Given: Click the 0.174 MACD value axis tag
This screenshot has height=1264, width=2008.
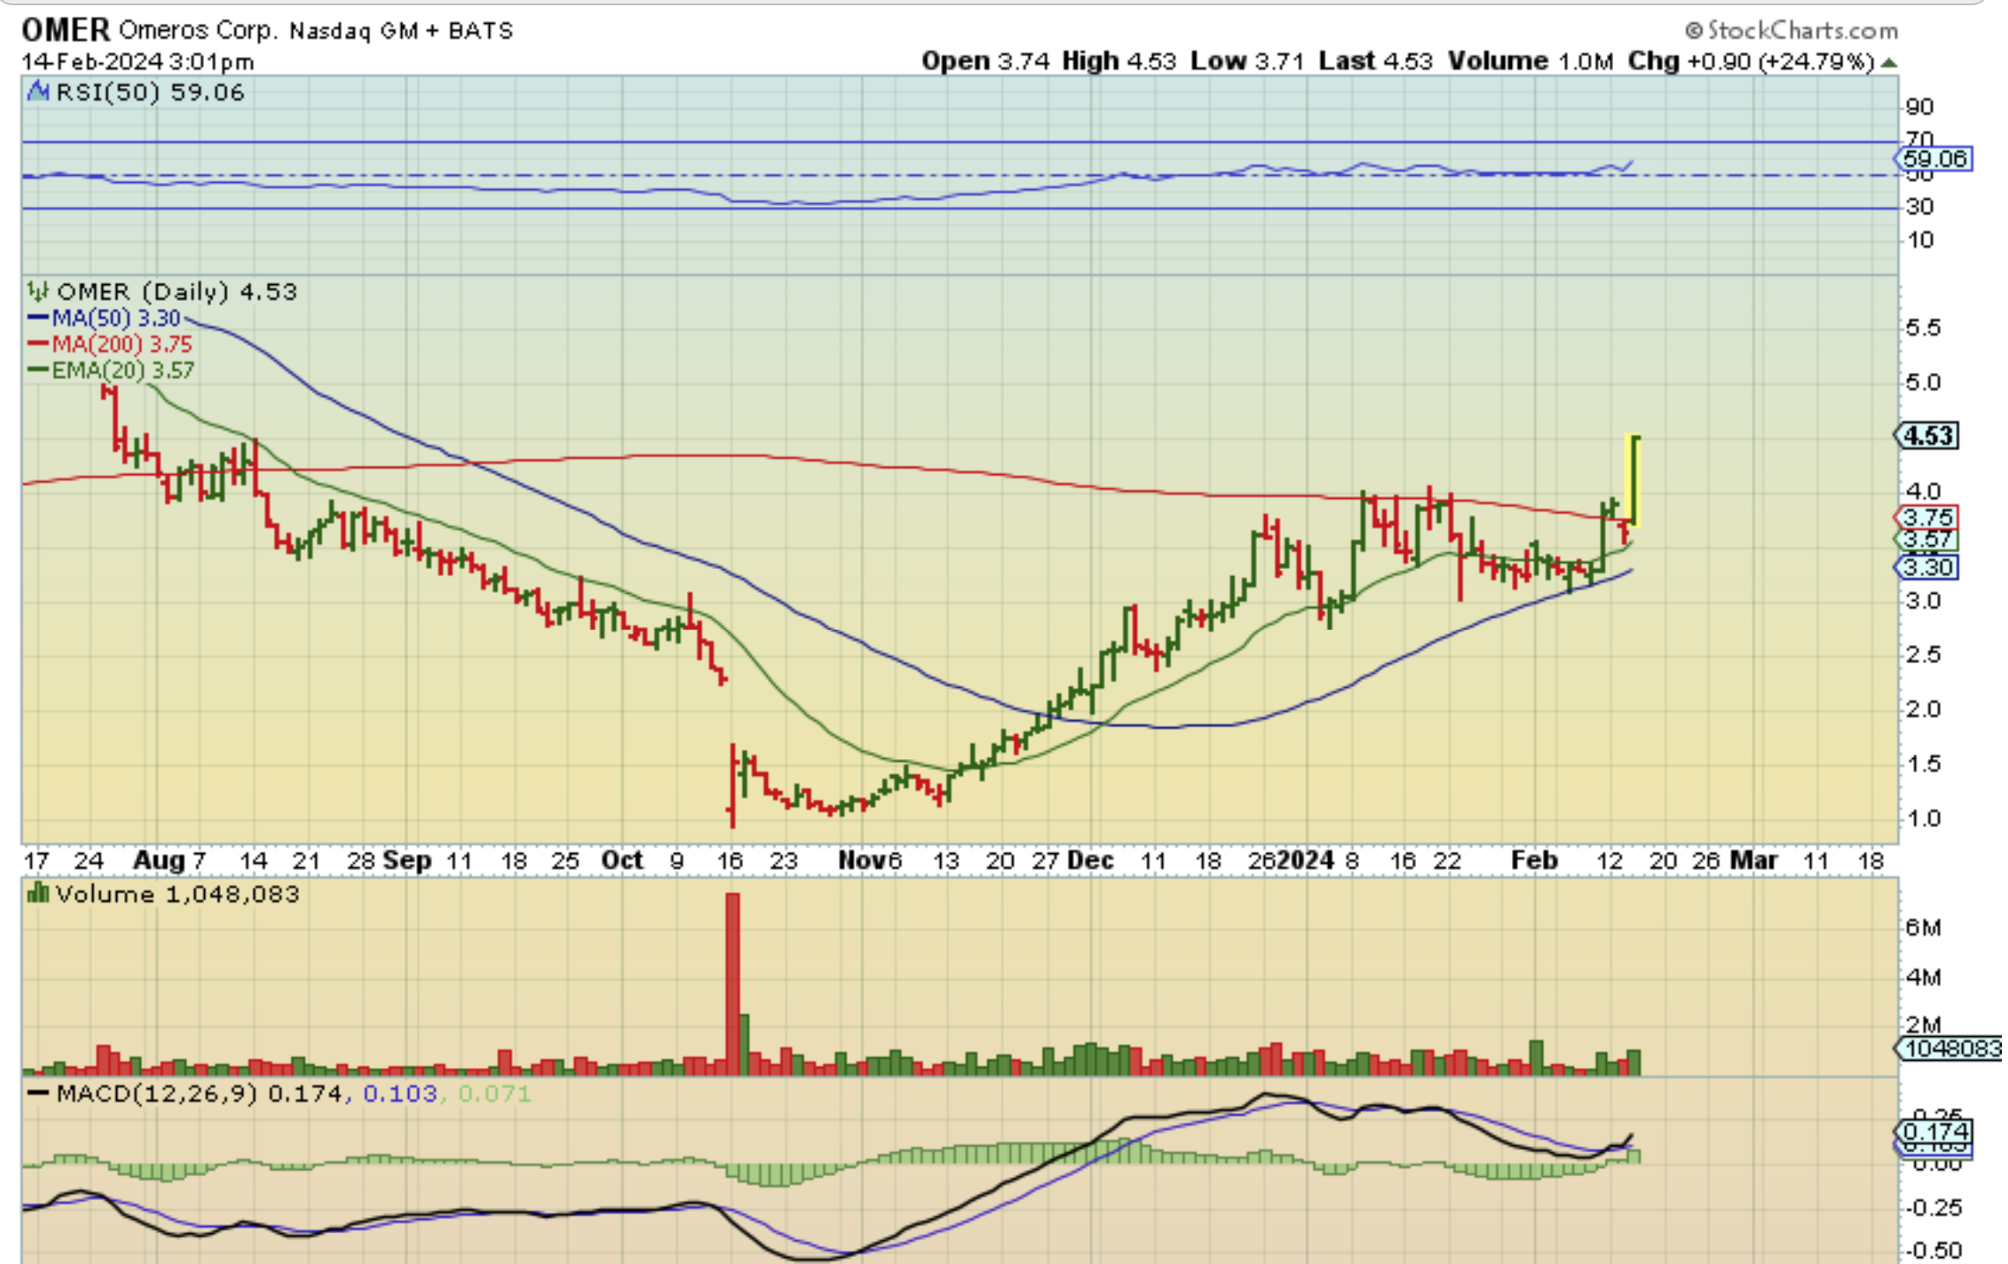Looking at the screenshot, I should [x=1933, y=1130].
